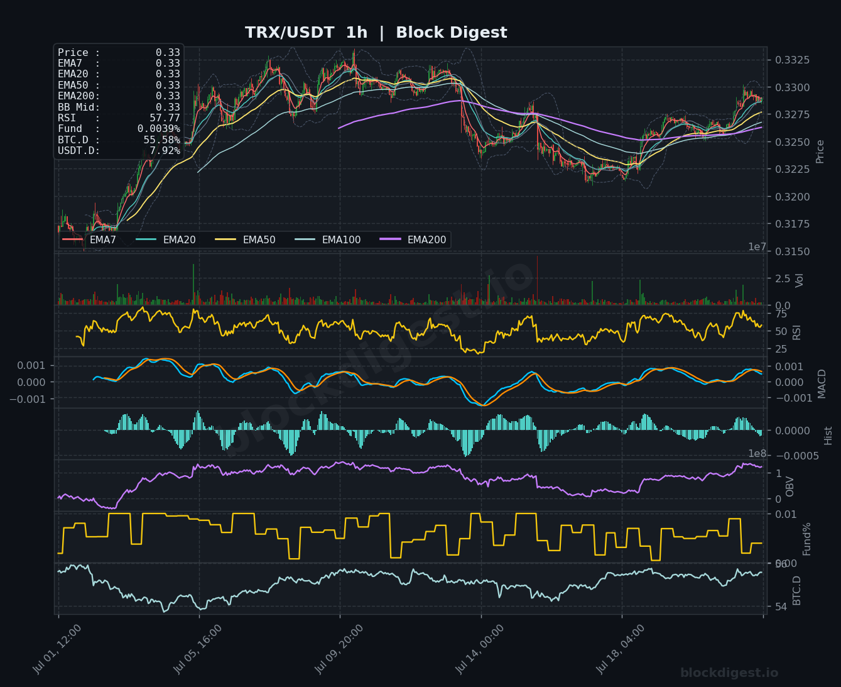Click the 'OBV' axis label
Image resolution: width=841 pixels, height=687 pixels.
click(790, 486)
